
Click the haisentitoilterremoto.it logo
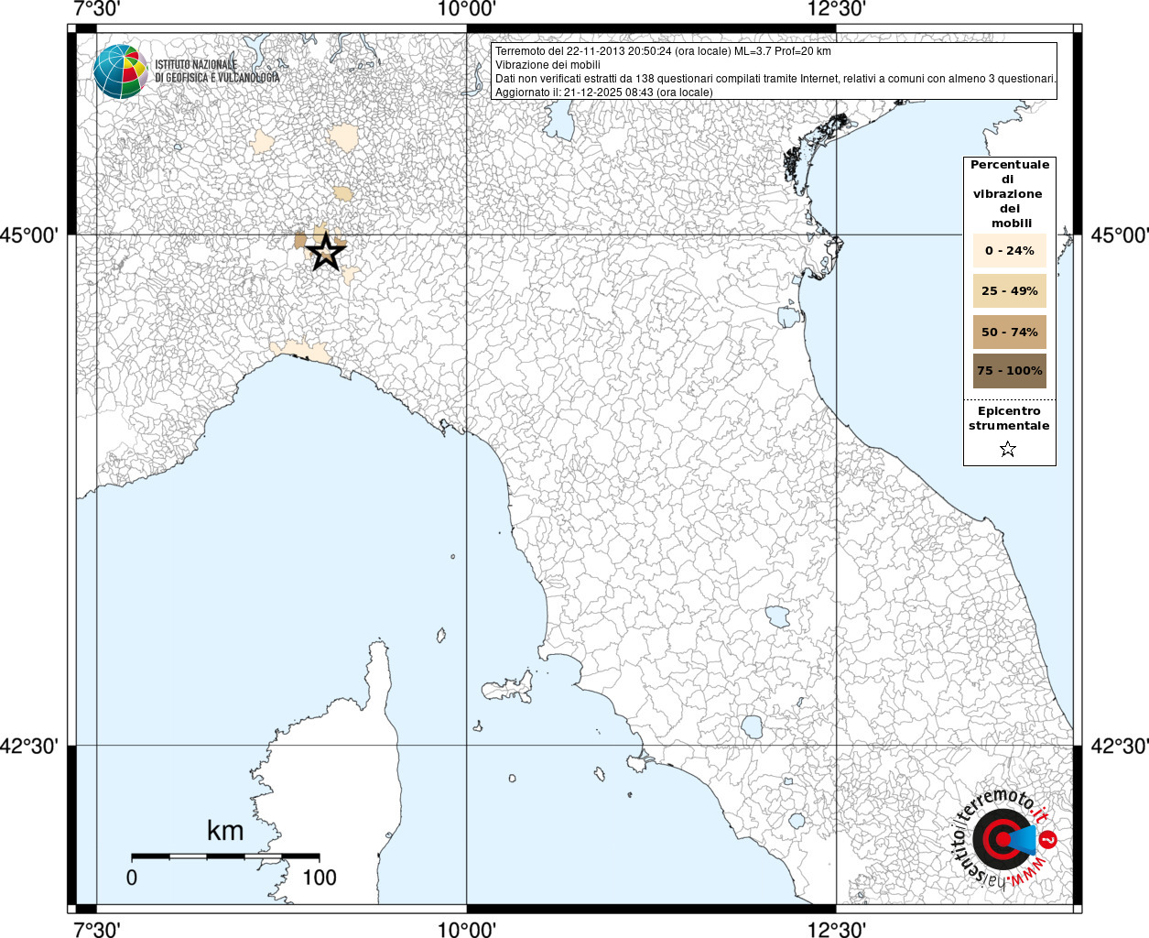(1005, 838)
